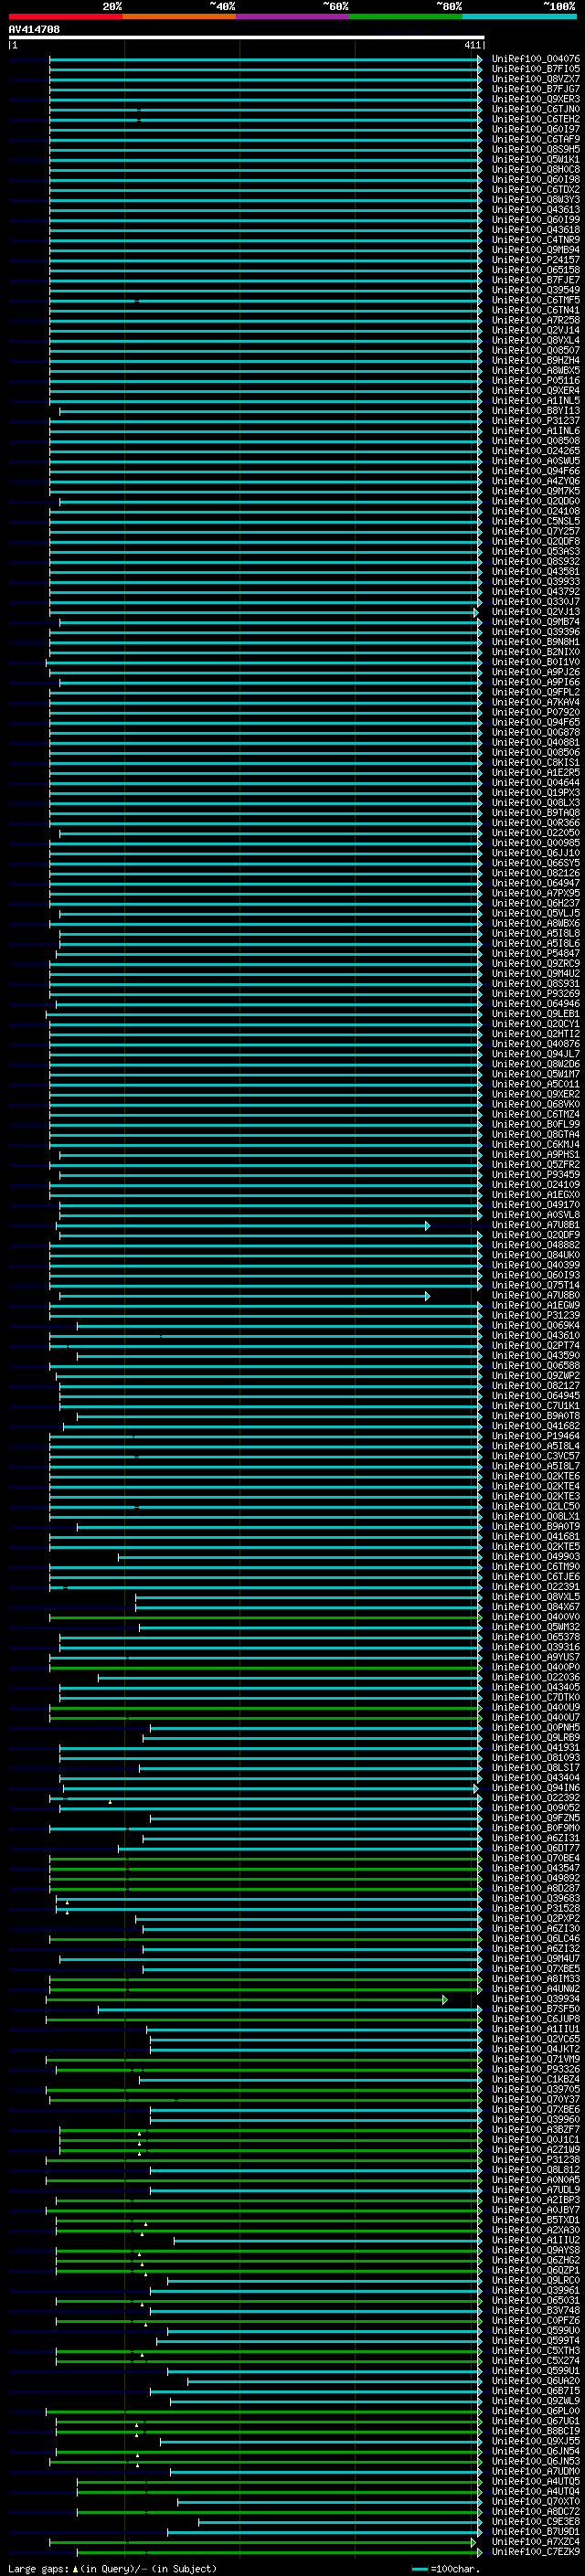Select label UniRef100_A9PHS1
Image resolution: width=585 pixels, height=2576 pixels.
point(535,1155)
